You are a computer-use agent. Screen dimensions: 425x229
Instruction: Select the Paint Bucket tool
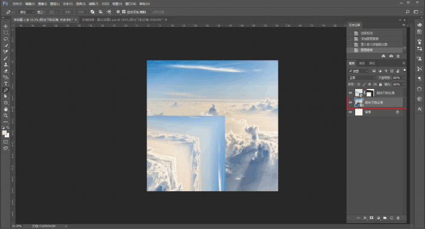pos(5,78)
